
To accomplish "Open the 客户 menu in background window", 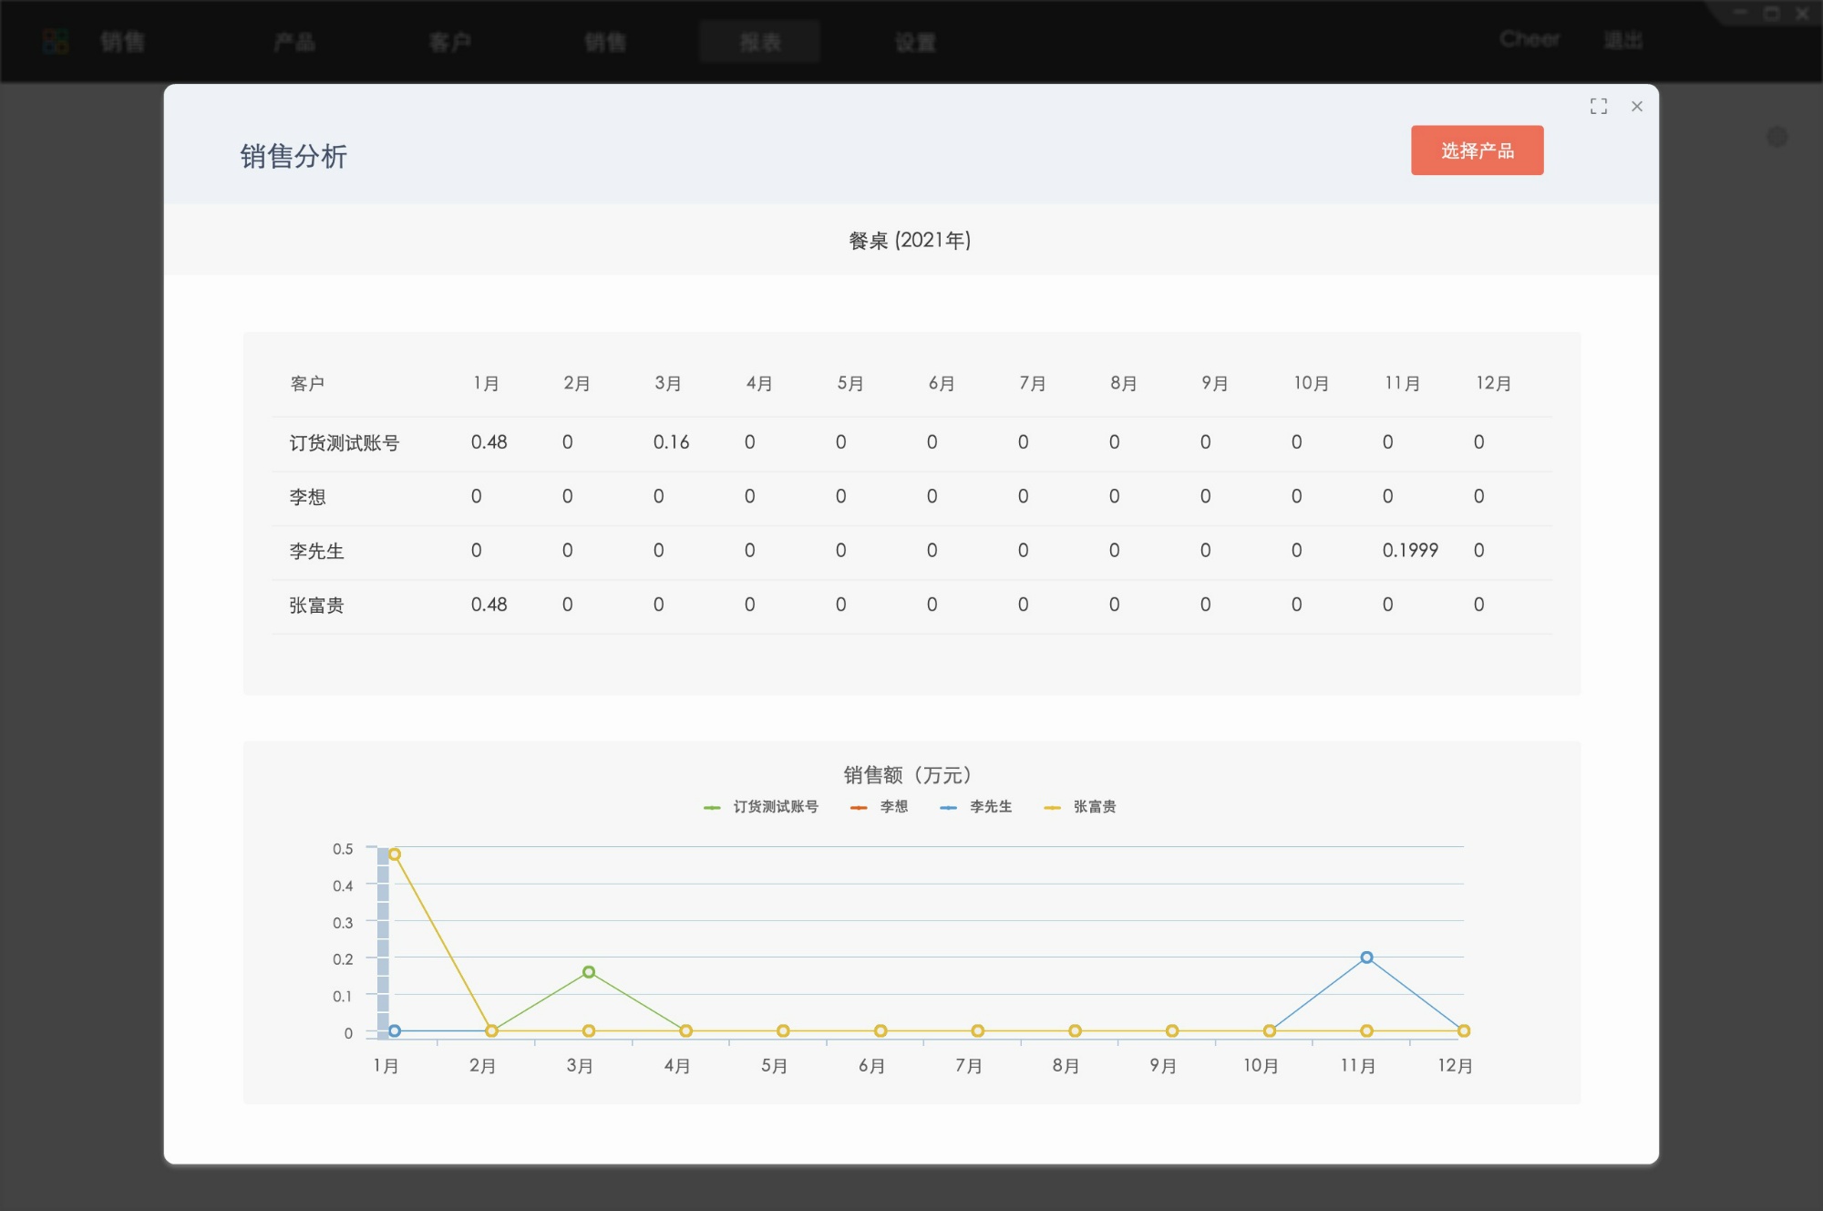I will point(450,42).
